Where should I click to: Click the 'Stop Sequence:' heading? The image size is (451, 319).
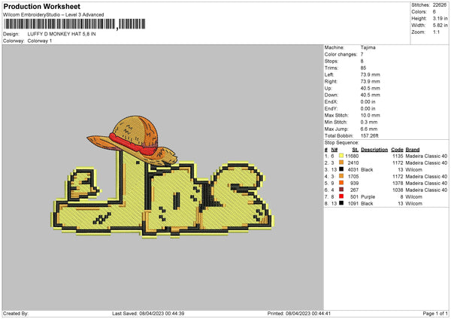point(342,142)
